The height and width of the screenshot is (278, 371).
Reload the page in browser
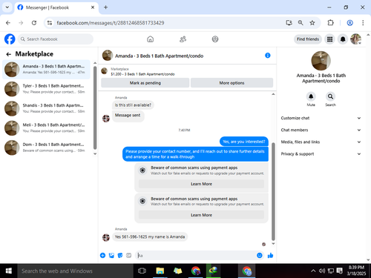coord(34,23)
